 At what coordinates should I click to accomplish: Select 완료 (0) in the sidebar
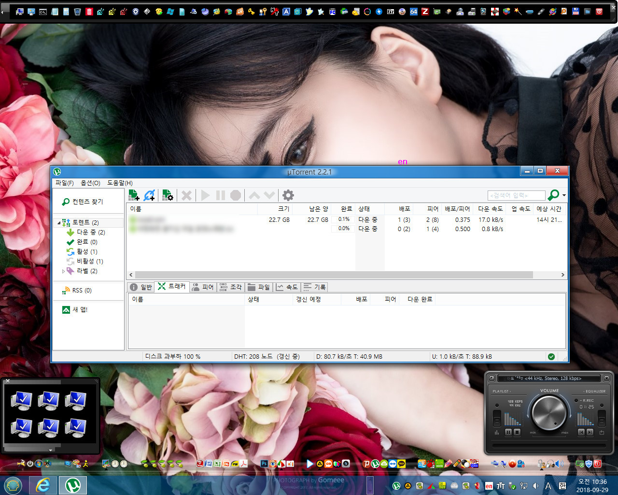click(x=82, y=242)
